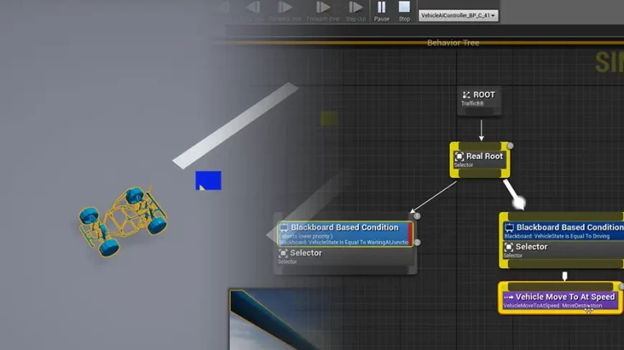Click the TrafficBB label under ROOT
Image resolution: width=624 pixels, height=350 pixels.
click(472, 104)
